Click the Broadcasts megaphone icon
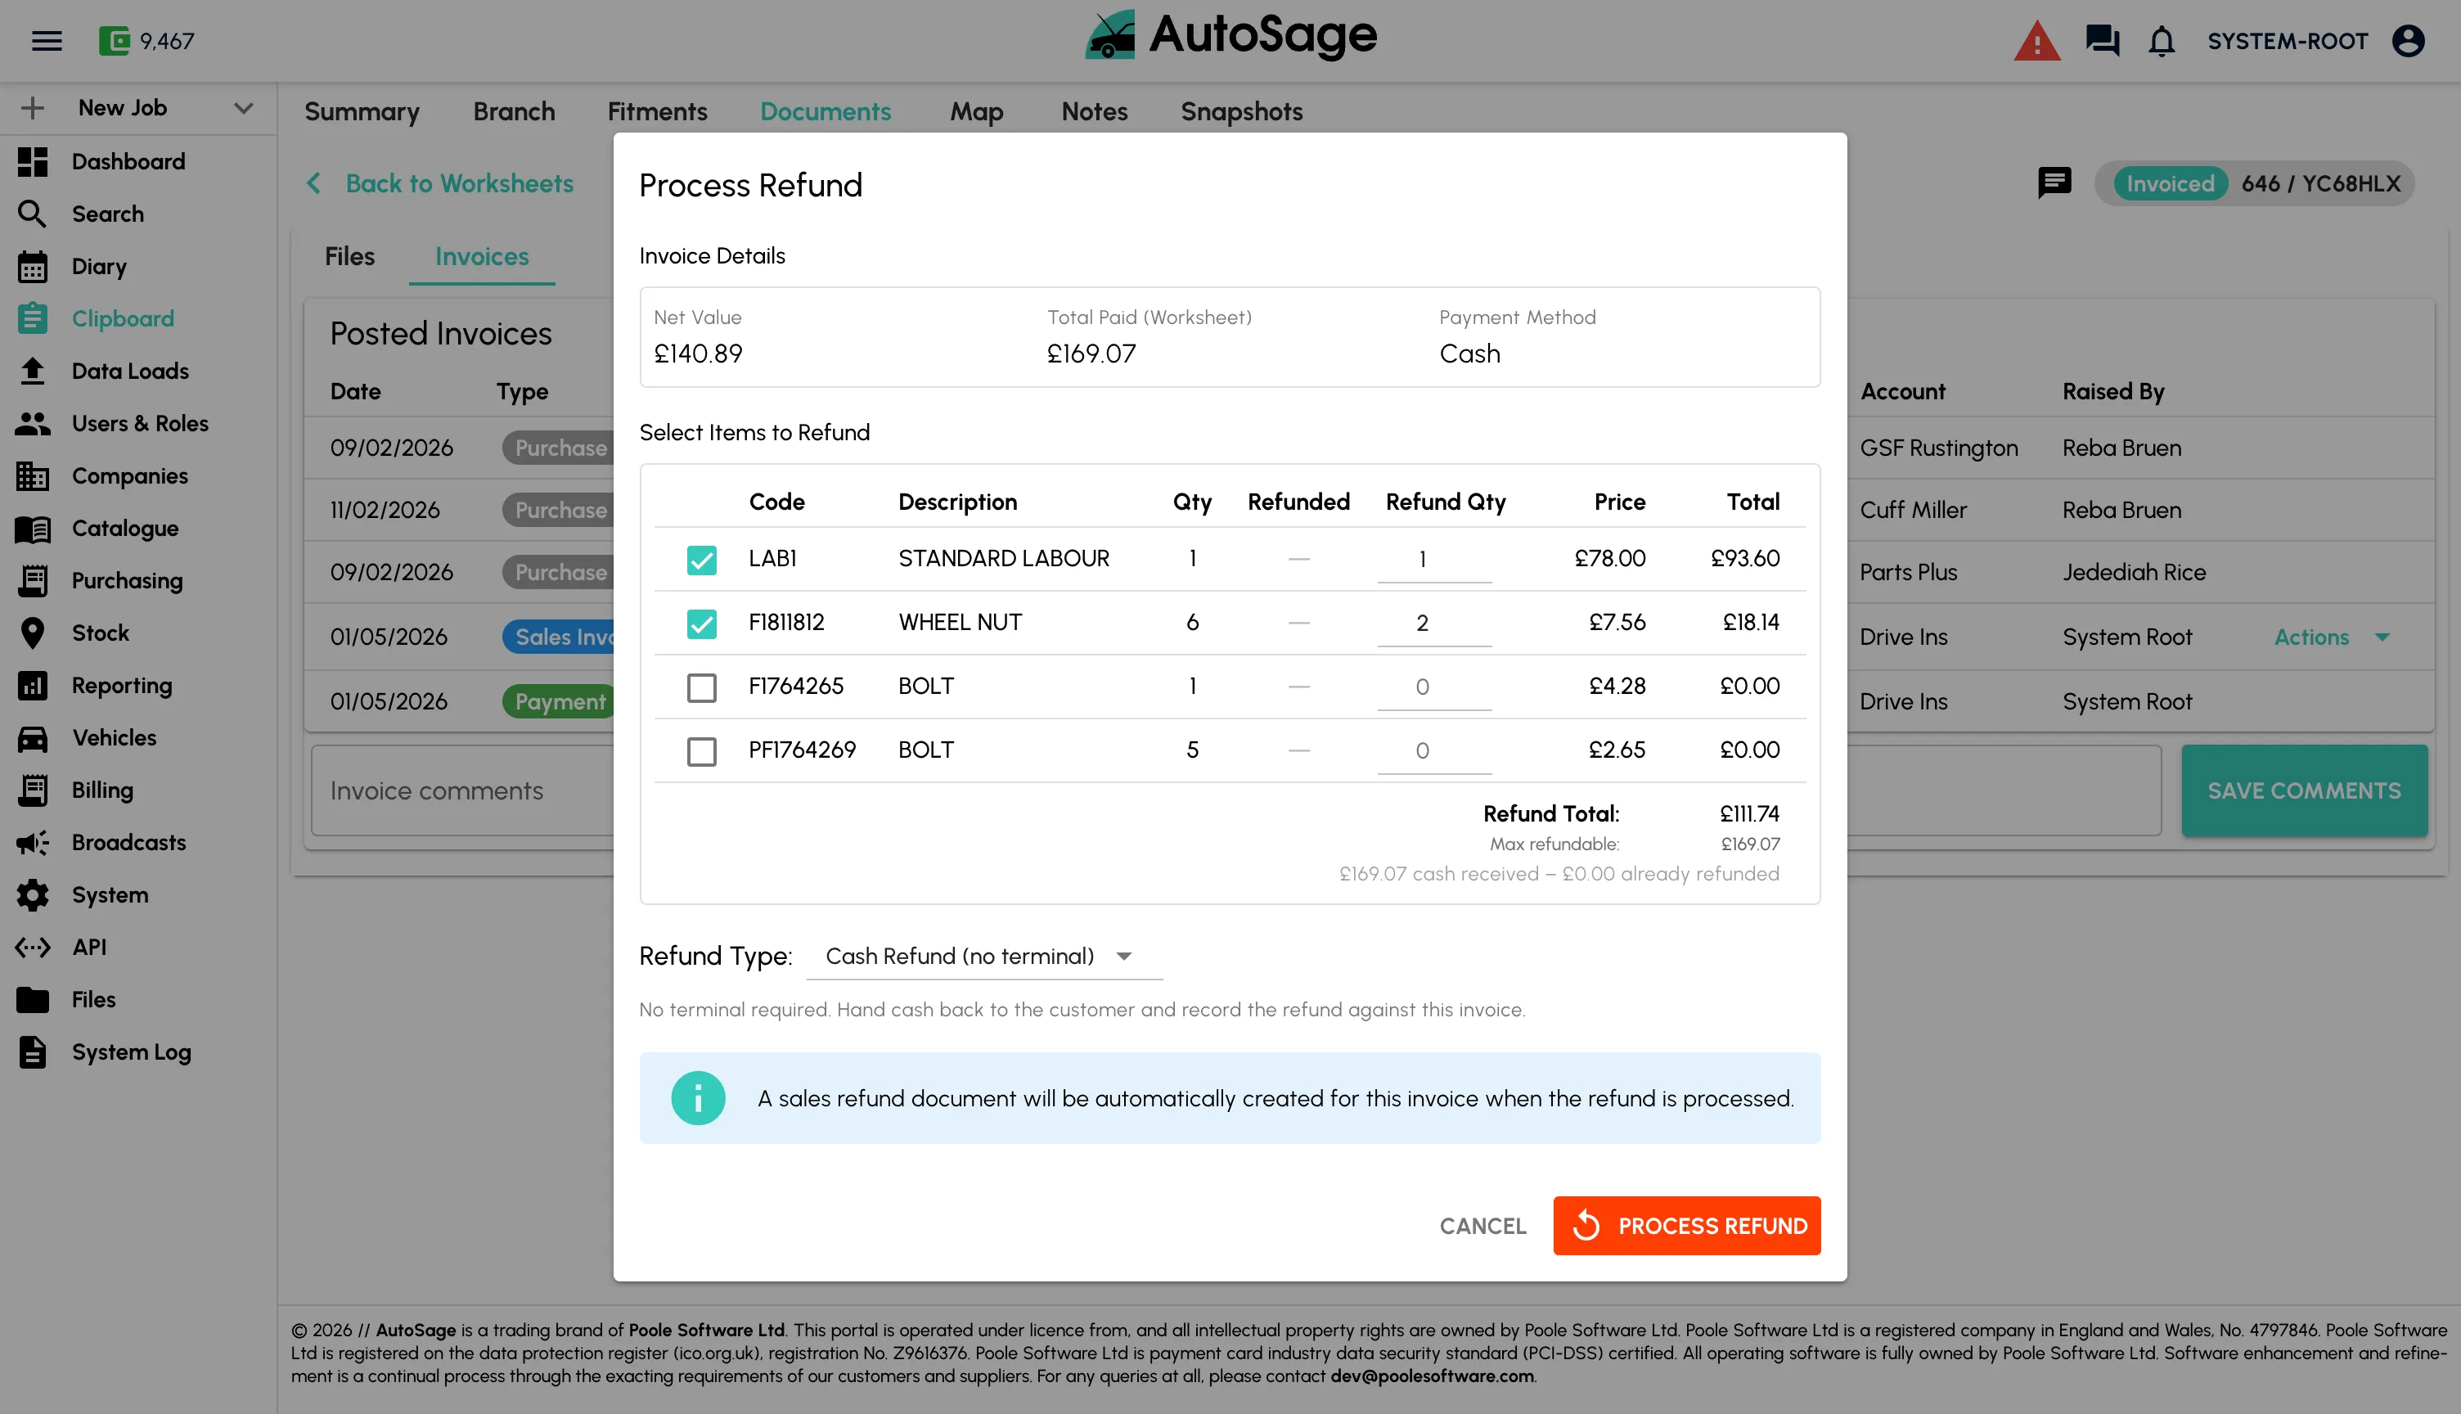The height and width of the screenshot is (1414, 2461). 33,843
